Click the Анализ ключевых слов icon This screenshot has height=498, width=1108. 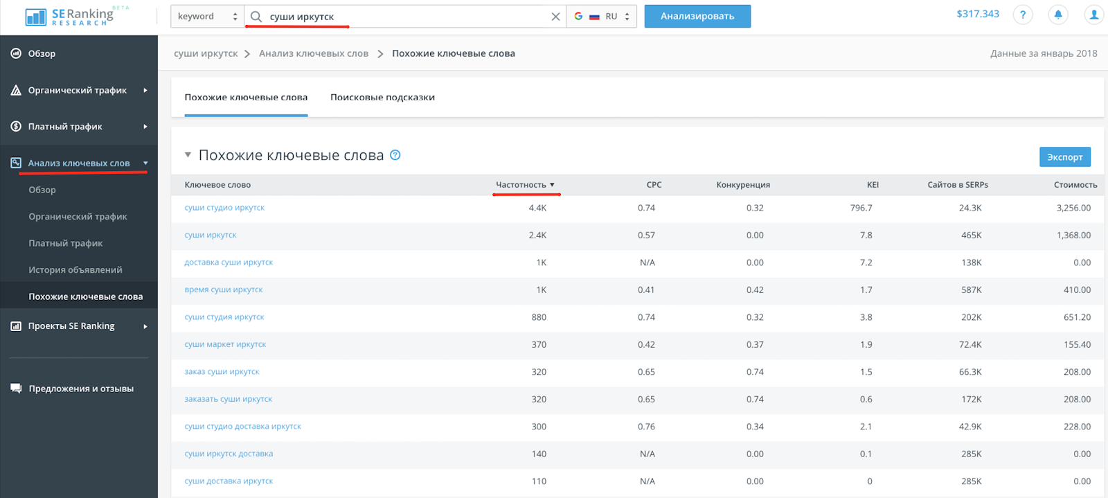[x=16, y=163]
